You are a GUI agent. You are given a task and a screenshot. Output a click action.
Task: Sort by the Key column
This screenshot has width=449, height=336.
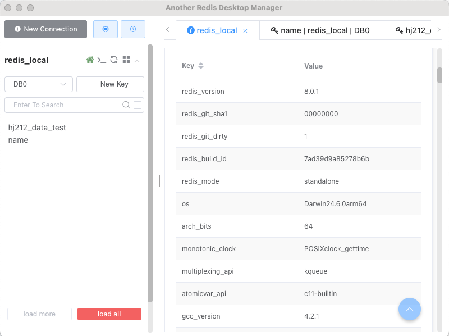pos(201,66)
